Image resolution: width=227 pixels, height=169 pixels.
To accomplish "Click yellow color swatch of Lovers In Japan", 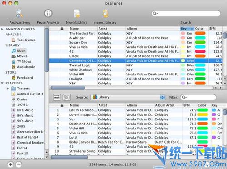I will pos(203,114).
